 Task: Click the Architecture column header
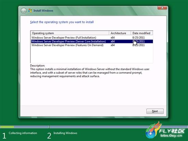pyautogui.click(x=120, y=33)
